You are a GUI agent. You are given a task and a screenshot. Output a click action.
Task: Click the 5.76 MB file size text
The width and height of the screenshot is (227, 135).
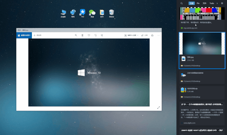point(190,91)
